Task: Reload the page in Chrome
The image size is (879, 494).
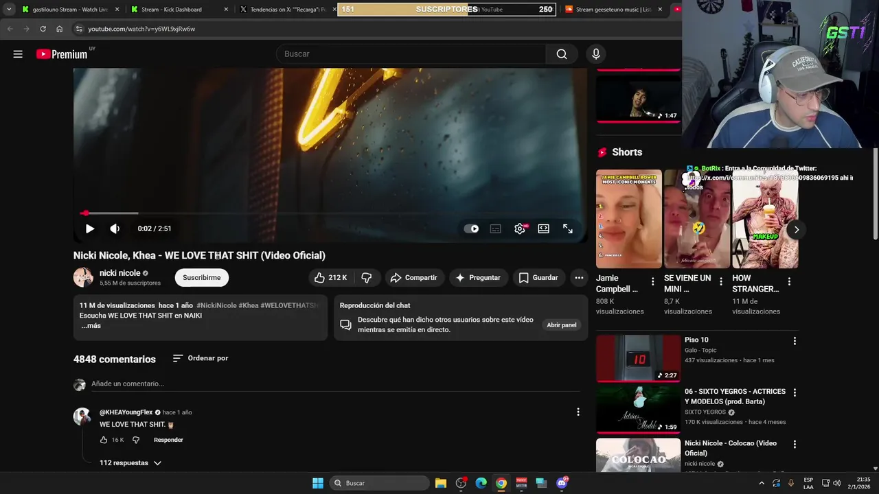Action: point(43,29)
